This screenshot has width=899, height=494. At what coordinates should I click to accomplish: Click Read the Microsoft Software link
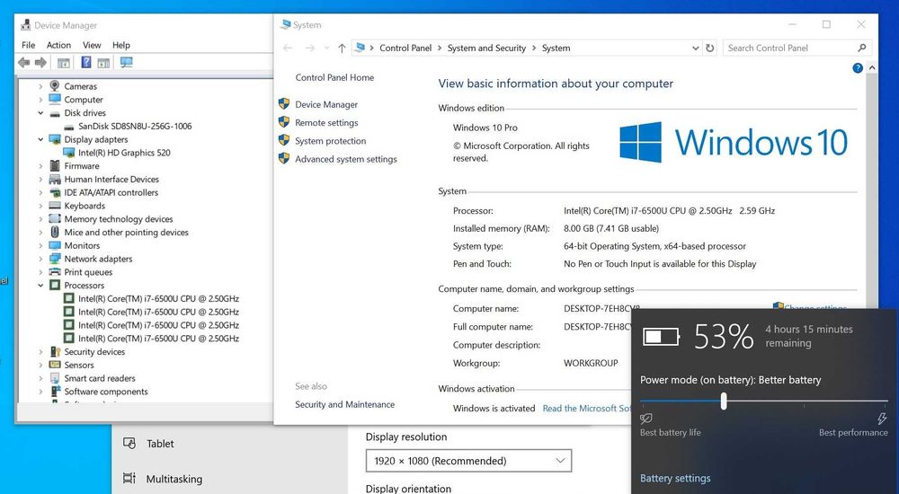(586, 408)
